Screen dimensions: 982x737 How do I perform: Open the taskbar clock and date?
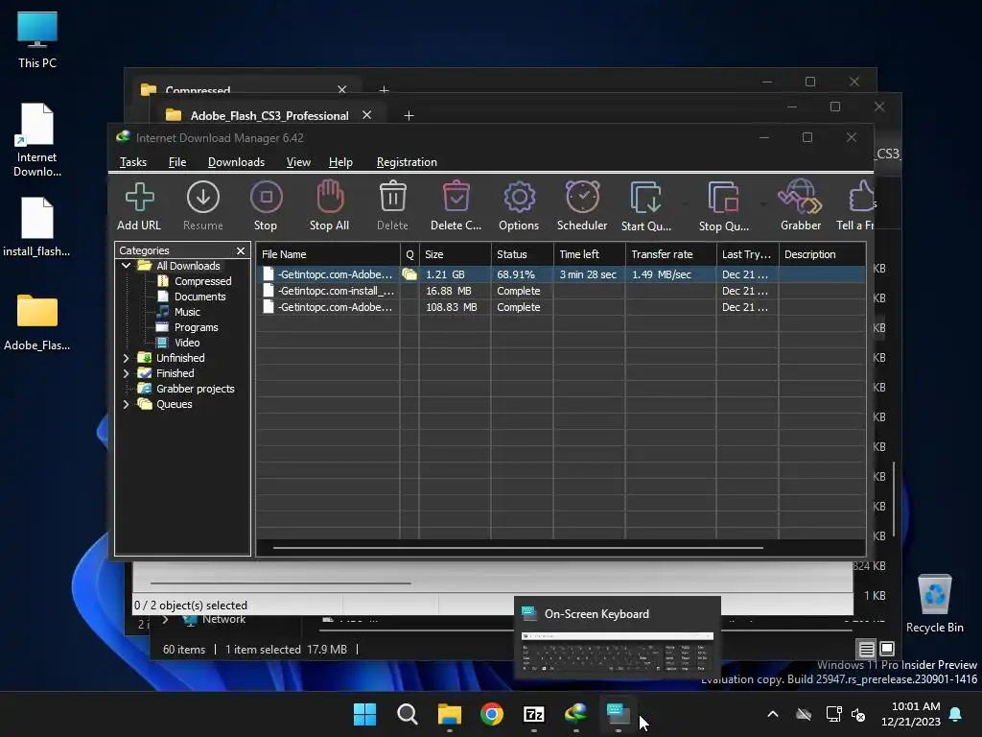tap(911, 714)
